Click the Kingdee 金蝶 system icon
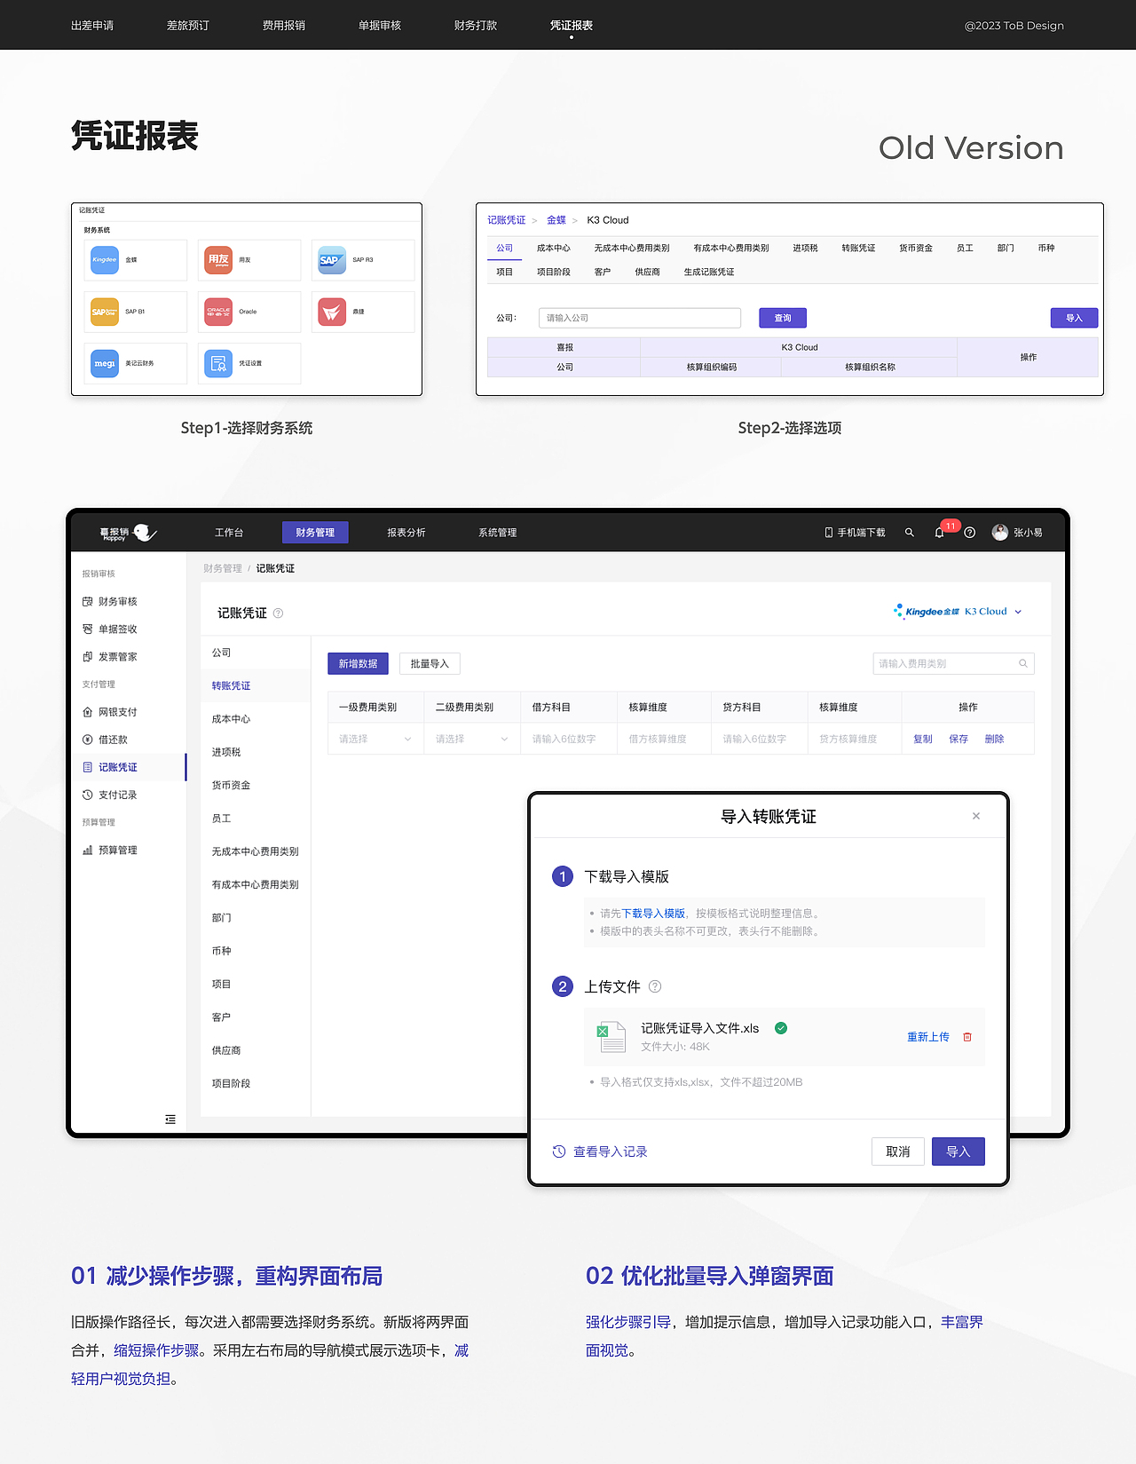This screenshot has width=1136, height=1464. pyautogui.click(x=105, y=260)
